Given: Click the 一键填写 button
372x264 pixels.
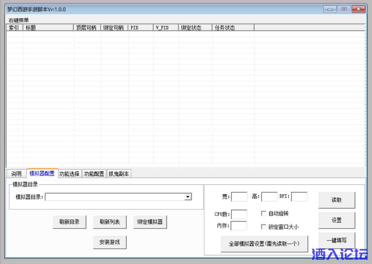Looking at the screenshot, I should pos(337,240).
